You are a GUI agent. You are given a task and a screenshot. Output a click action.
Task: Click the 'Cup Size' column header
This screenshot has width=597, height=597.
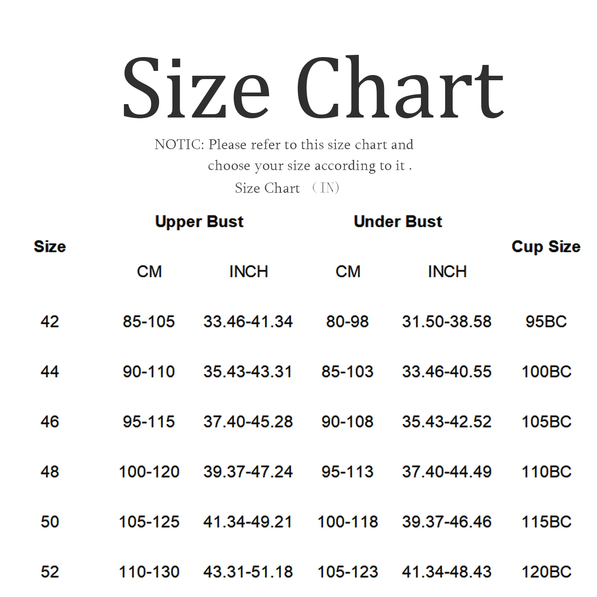click(546, 247)
